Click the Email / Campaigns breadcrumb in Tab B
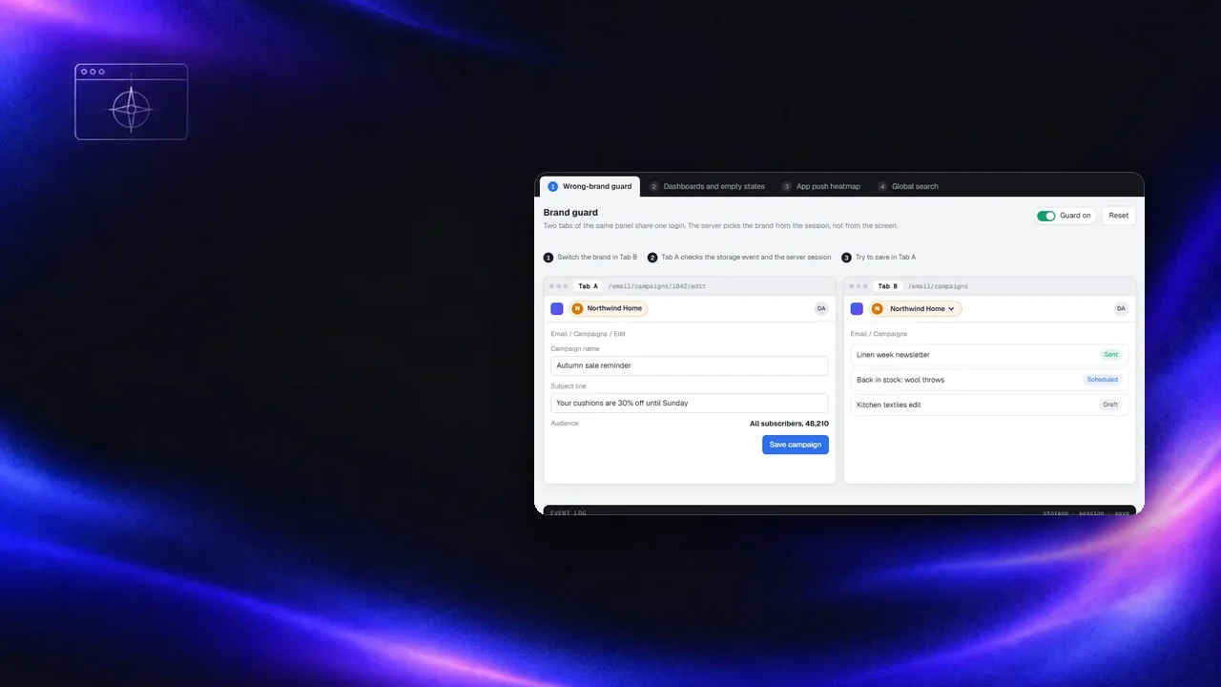1221x687 pixels. (879, 334)
